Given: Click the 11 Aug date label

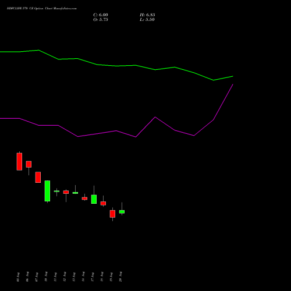Looking at the screenshot, I should coord(55,277).
